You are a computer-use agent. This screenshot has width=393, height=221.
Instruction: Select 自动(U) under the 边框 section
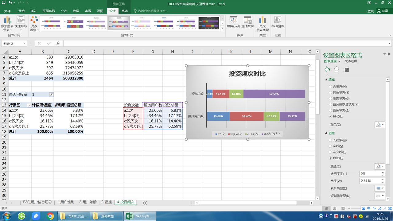coord(336,158)
